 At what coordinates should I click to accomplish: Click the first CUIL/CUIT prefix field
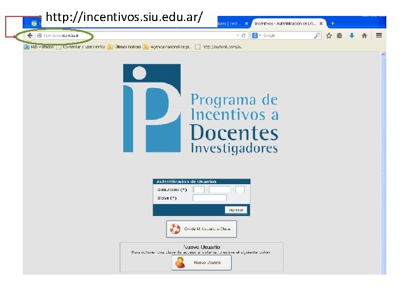198,189
